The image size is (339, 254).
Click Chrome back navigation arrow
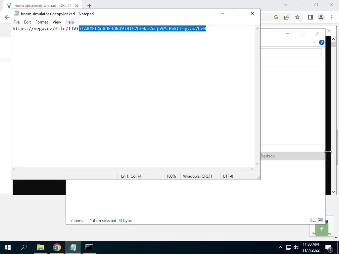[7, 17]
